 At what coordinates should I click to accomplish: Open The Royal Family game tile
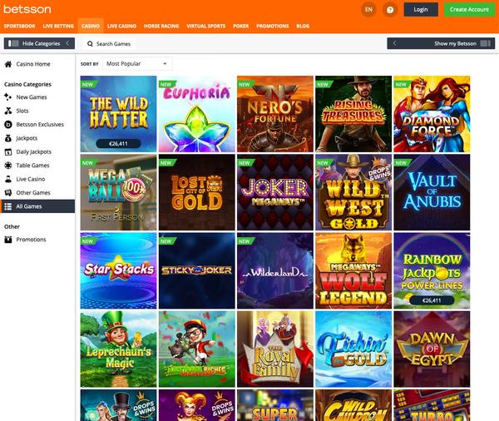coord(275,349)
